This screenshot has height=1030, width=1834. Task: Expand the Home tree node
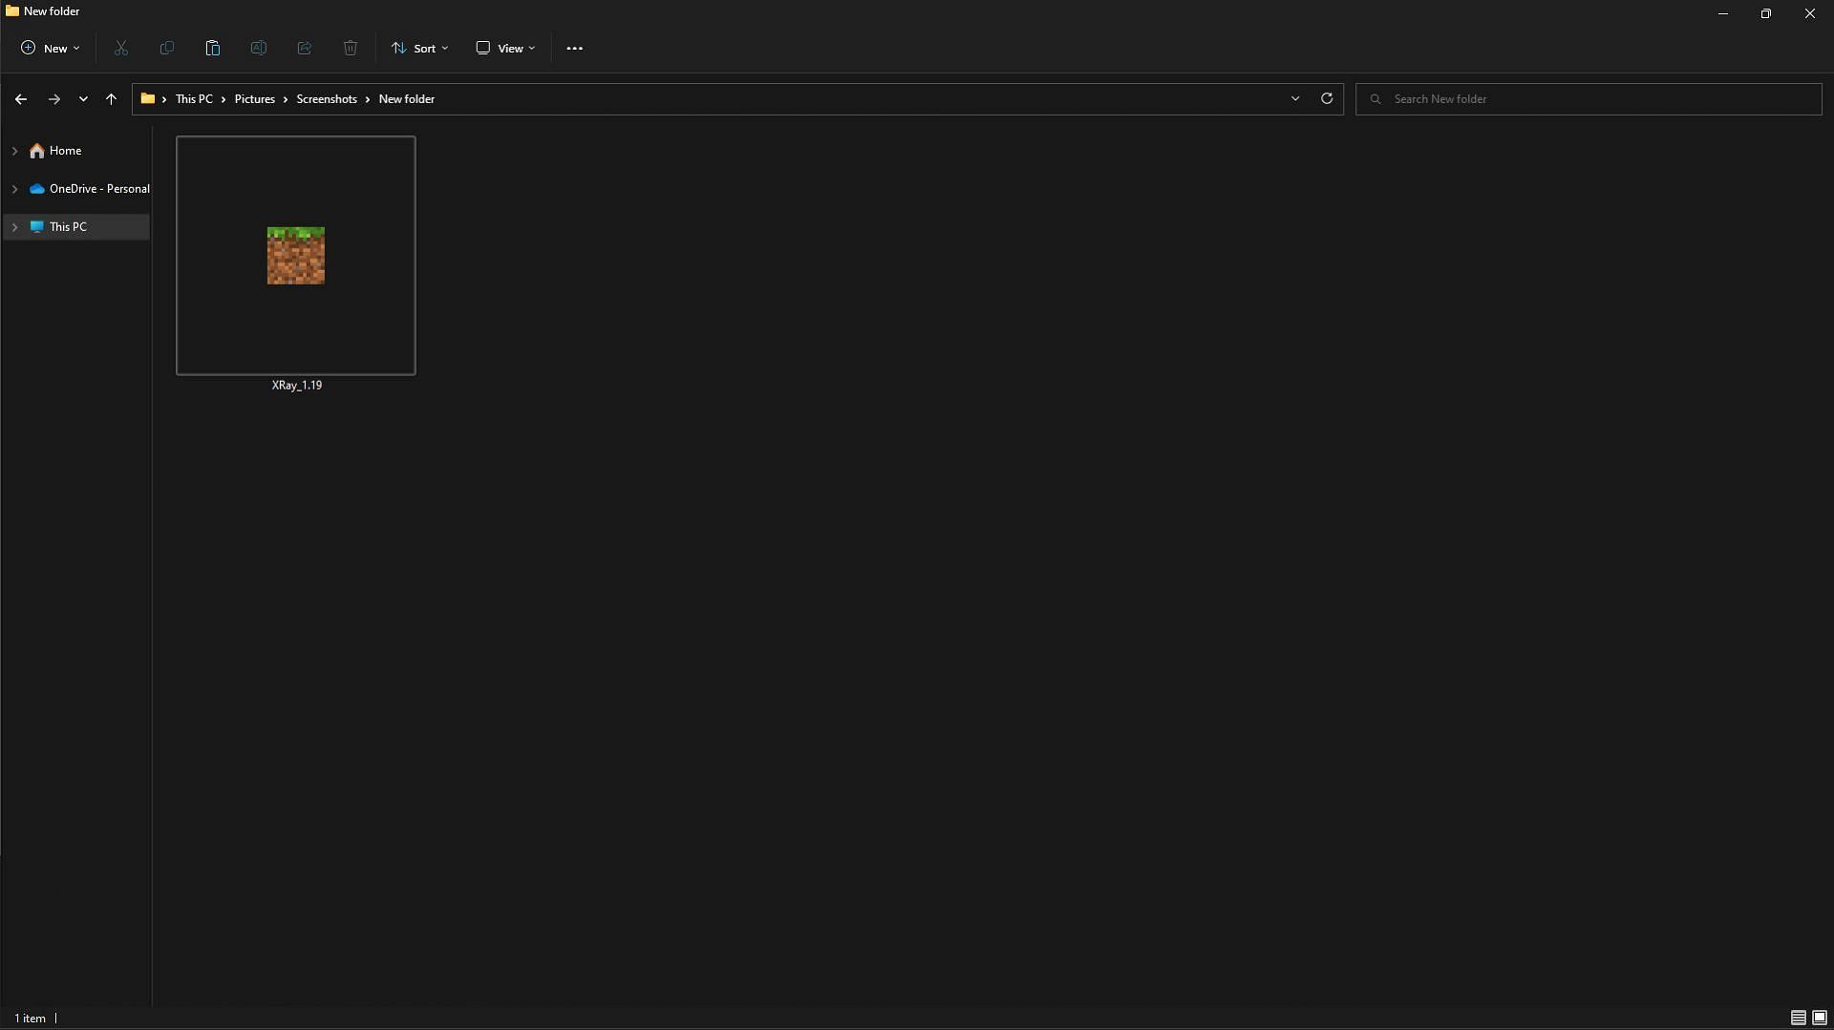tap(14, 151)
